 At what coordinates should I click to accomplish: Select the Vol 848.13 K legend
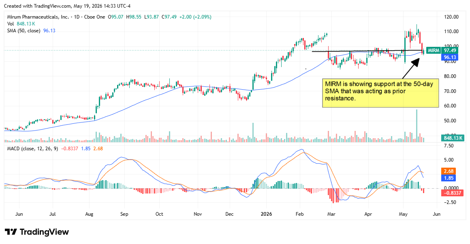(21, 24)
